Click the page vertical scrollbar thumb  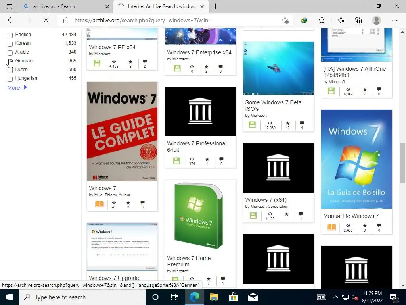[403, 163]
